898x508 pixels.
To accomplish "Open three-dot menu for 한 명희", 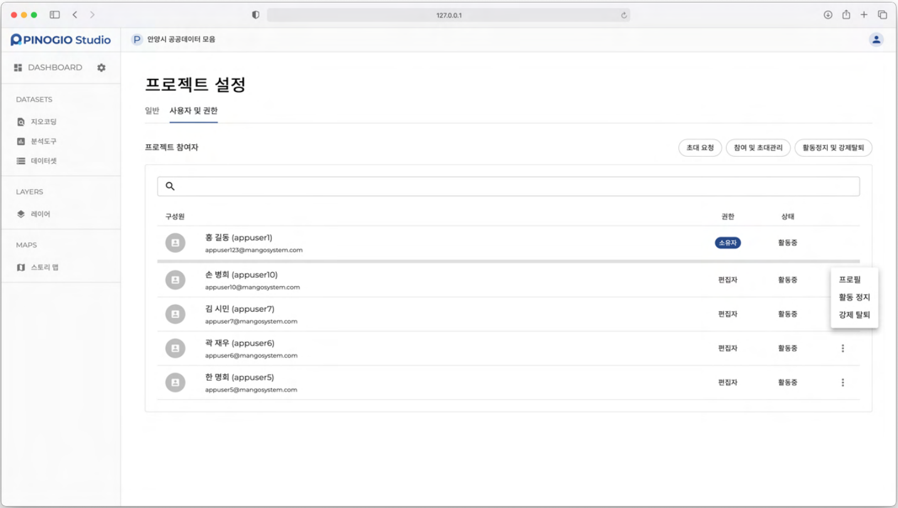I will 843,383.
